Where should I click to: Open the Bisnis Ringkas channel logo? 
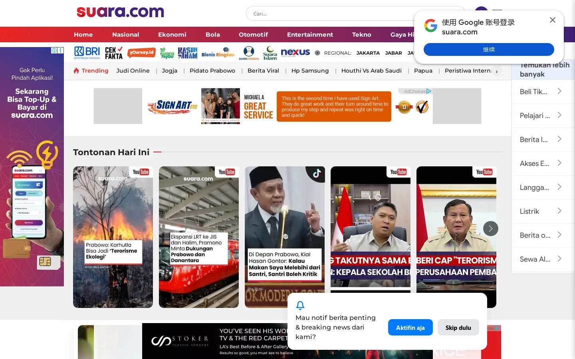click(x=218, y=53)
